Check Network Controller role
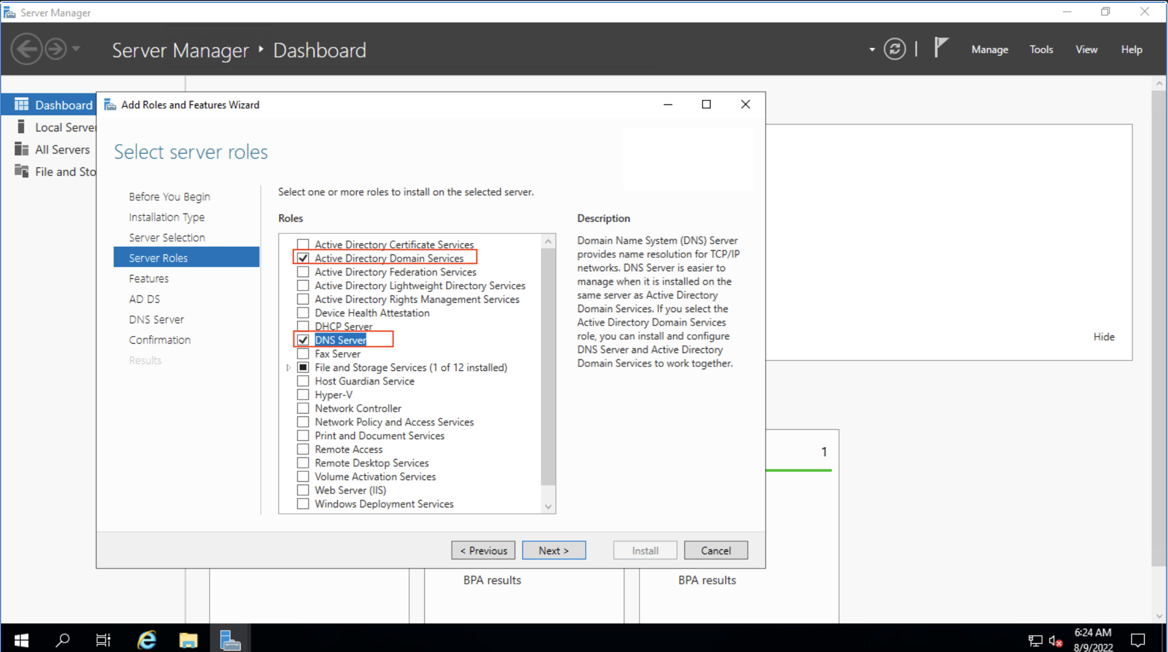 (303, 408)
